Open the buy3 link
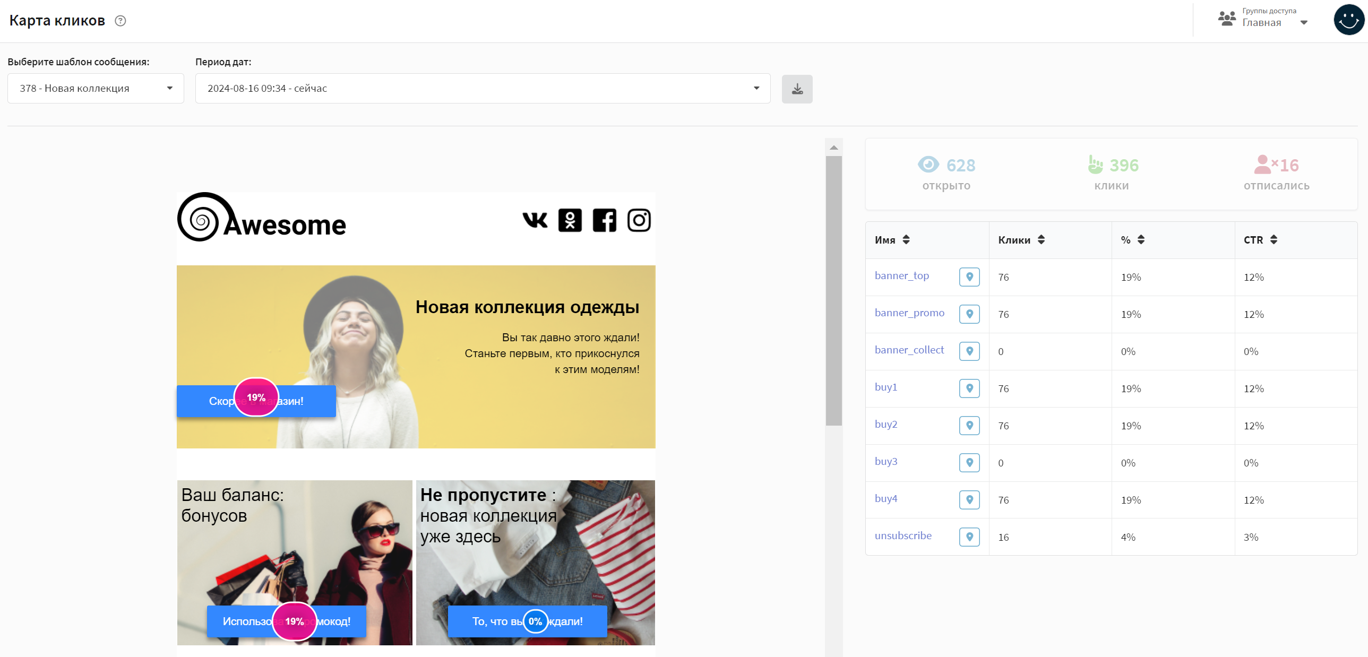Screen dimensions: 1368x657 [886, 461]
